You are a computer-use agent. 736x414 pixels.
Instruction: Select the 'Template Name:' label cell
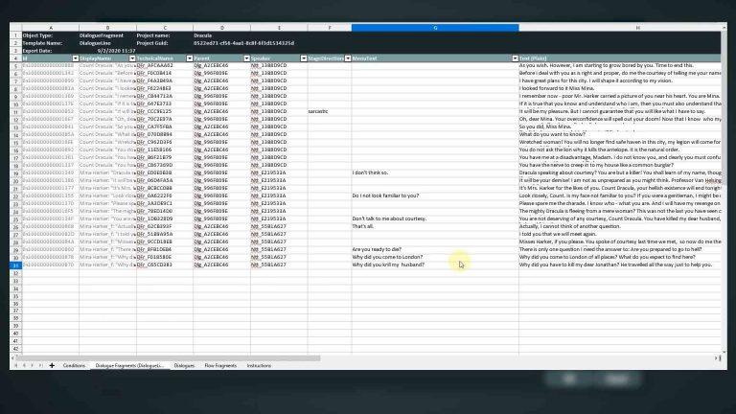coord(51,43)
